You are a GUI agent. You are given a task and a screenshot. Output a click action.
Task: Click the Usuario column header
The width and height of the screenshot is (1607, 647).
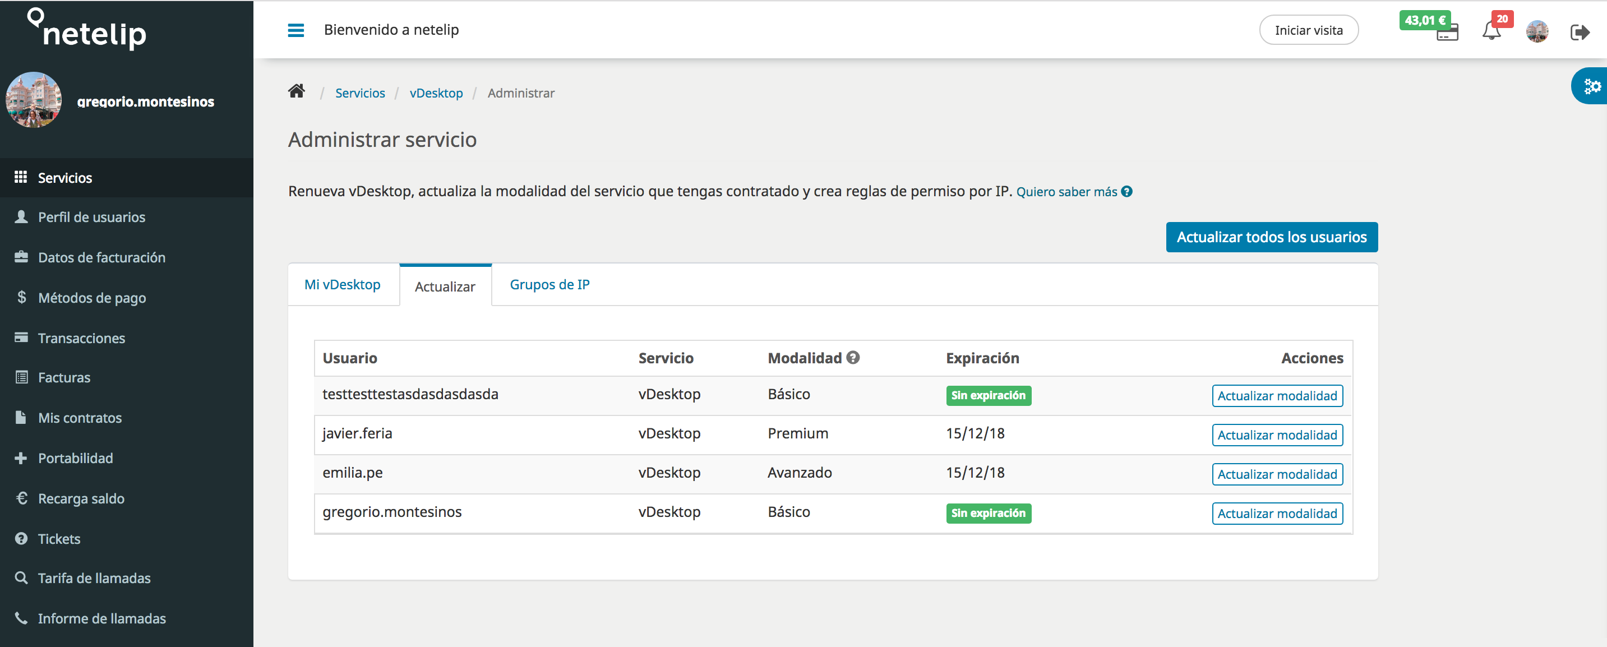pyautogui.click(x=349, y=358)
